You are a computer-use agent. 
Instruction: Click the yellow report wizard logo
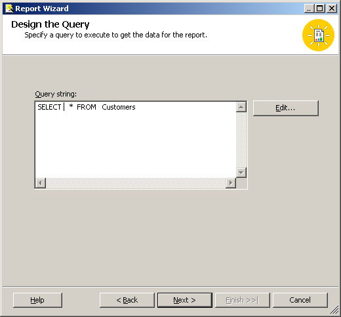(x=318, y=35)
